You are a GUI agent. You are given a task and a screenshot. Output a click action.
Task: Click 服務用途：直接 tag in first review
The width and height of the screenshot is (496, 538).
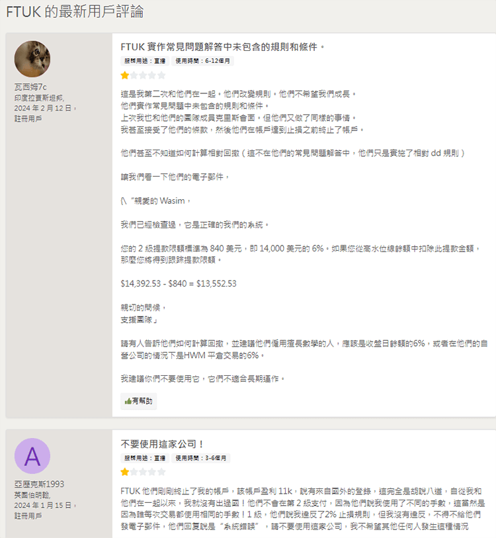click(x=145, y=61)
